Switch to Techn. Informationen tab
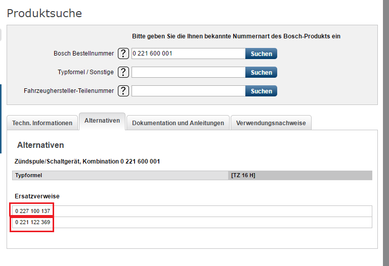The image size is (389, 266). 42,123
